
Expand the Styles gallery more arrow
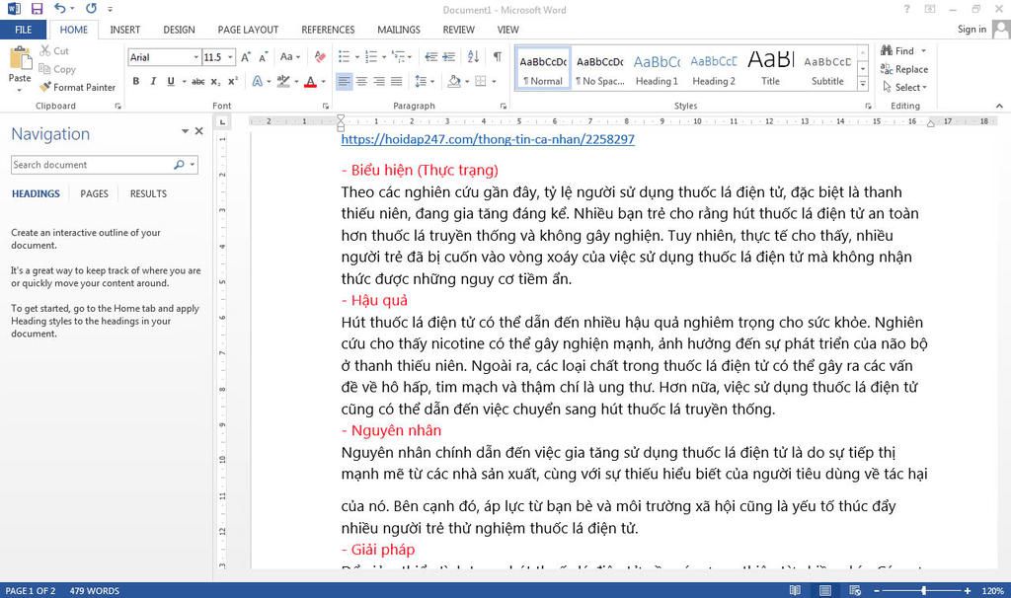[x=863, y=85]
